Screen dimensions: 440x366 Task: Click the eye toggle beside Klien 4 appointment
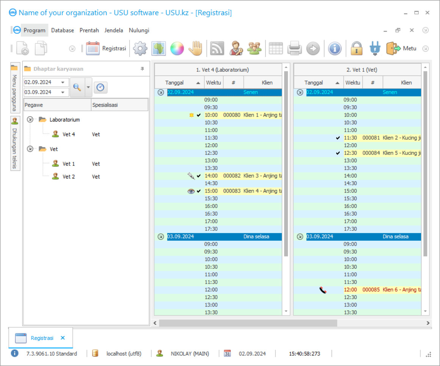click(x=191, y=191)
